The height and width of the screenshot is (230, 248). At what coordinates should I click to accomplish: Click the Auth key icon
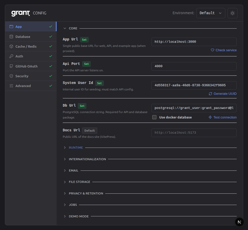(x=11, y=56)
